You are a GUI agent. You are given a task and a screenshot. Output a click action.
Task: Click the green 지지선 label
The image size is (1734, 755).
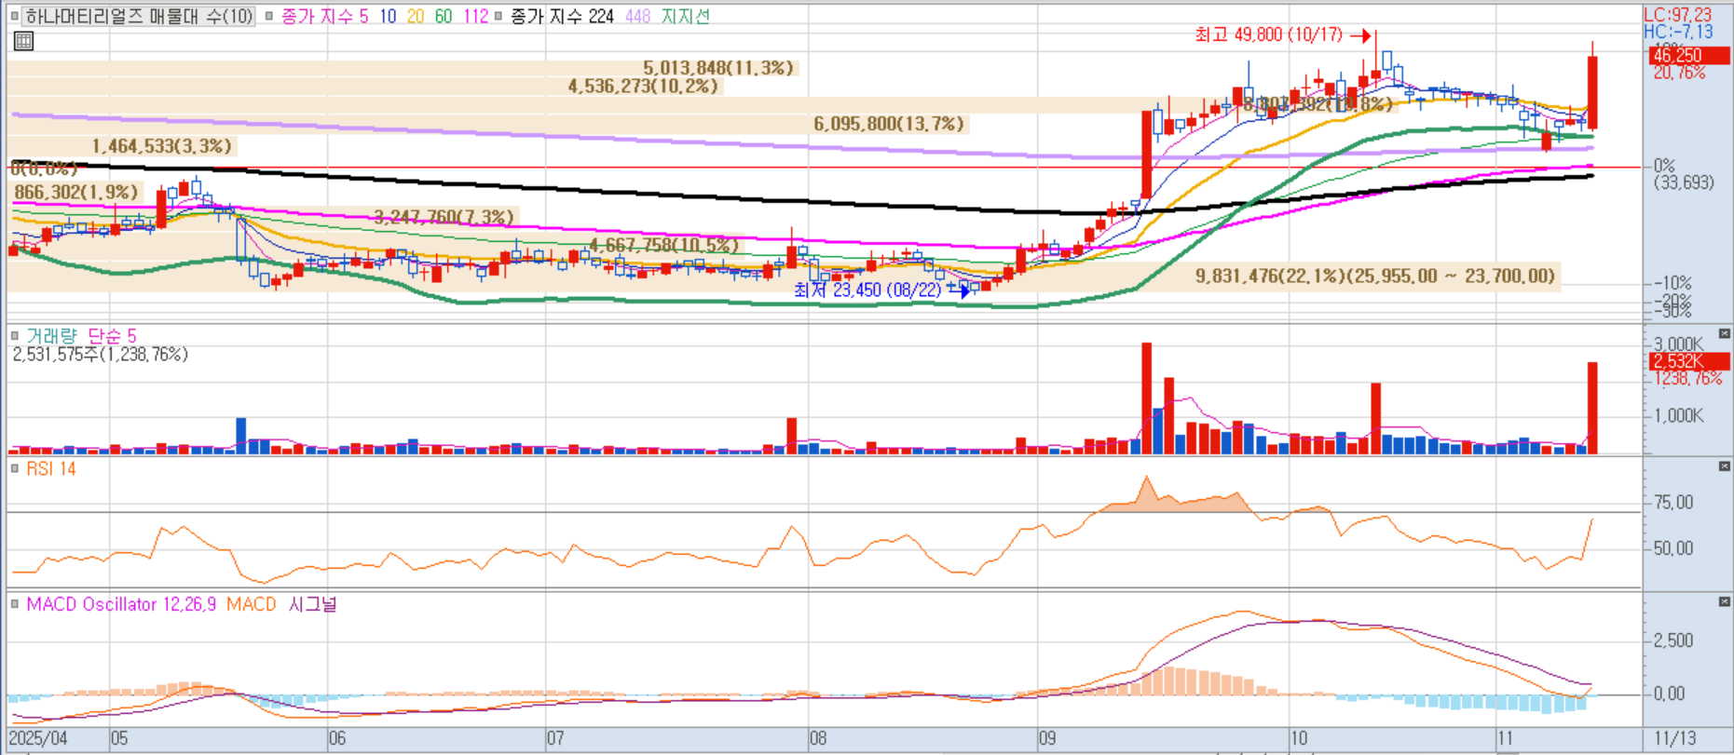pos(685,16)
